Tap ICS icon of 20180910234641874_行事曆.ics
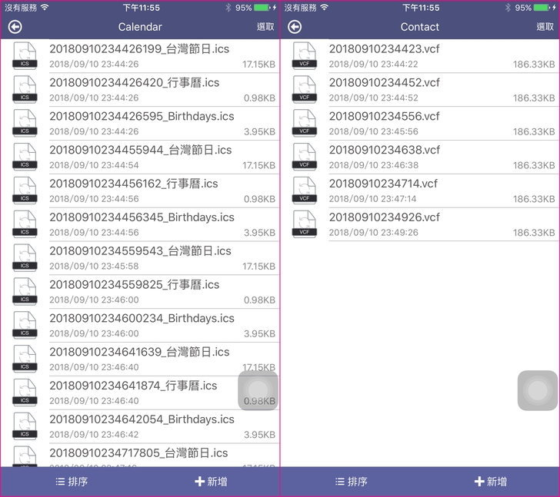 click(25, 393)
